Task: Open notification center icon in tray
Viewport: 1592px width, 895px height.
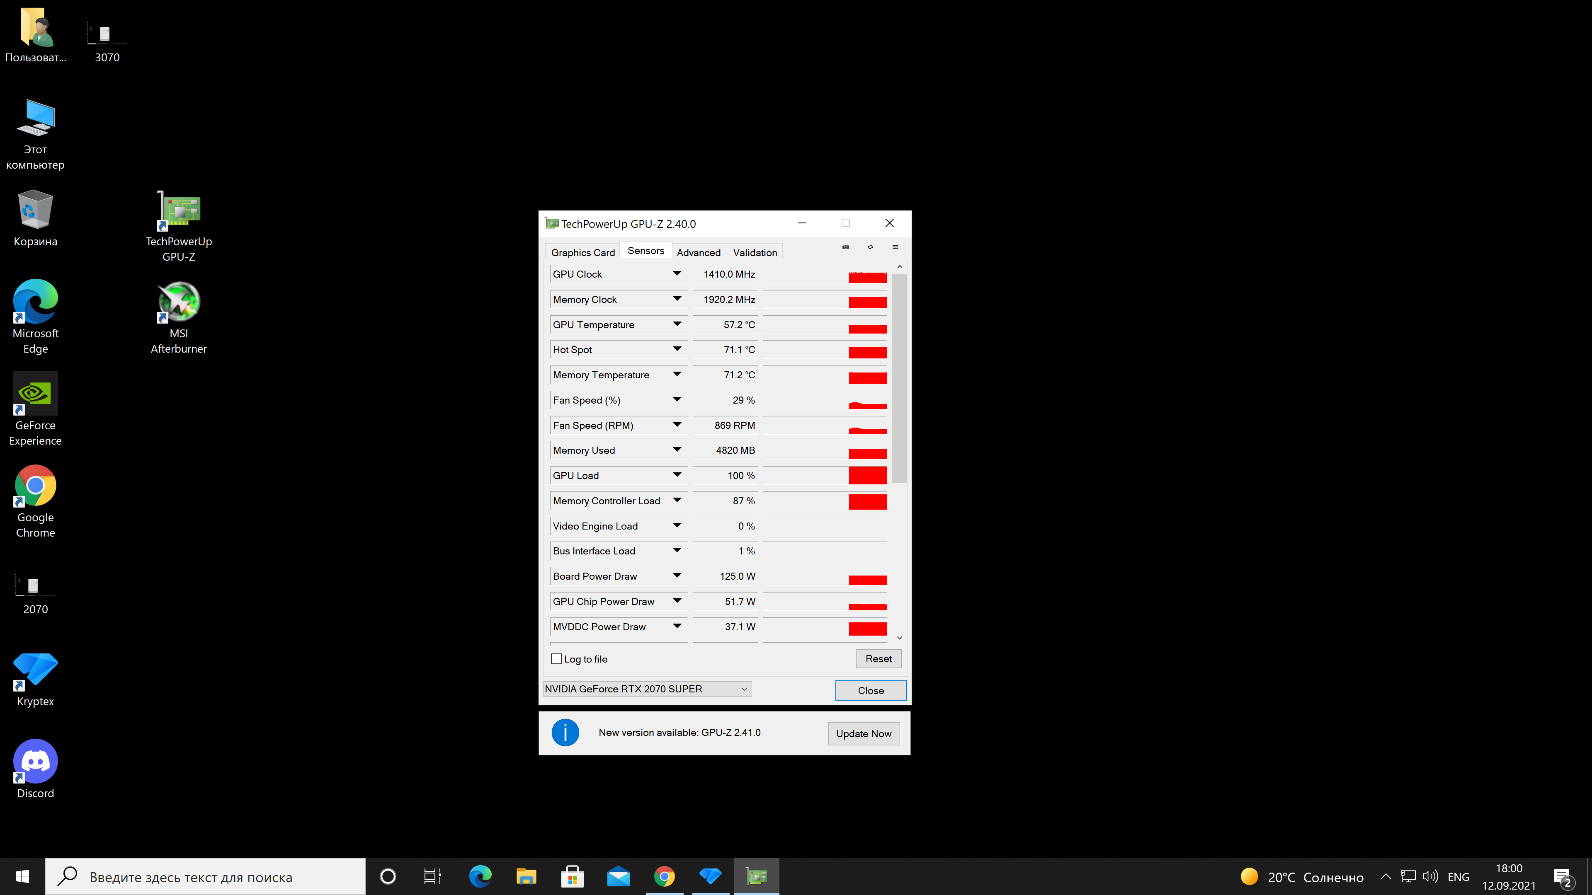Action: 1563,878
